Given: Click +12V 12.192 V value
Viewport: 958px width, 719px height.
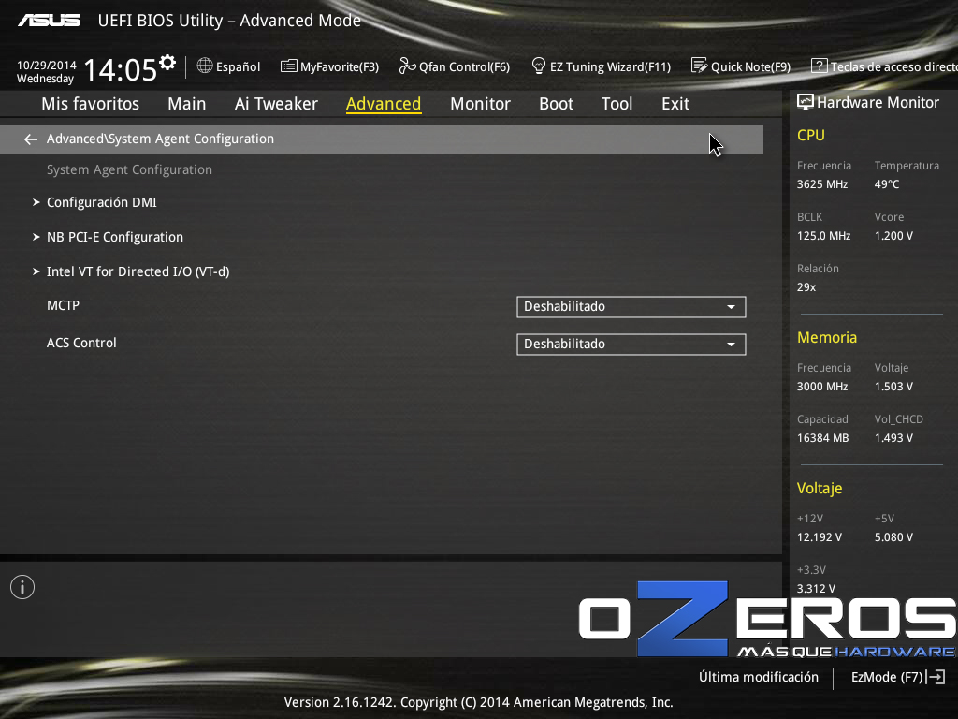Looking at the screenshot, I should tap(820, 536).
